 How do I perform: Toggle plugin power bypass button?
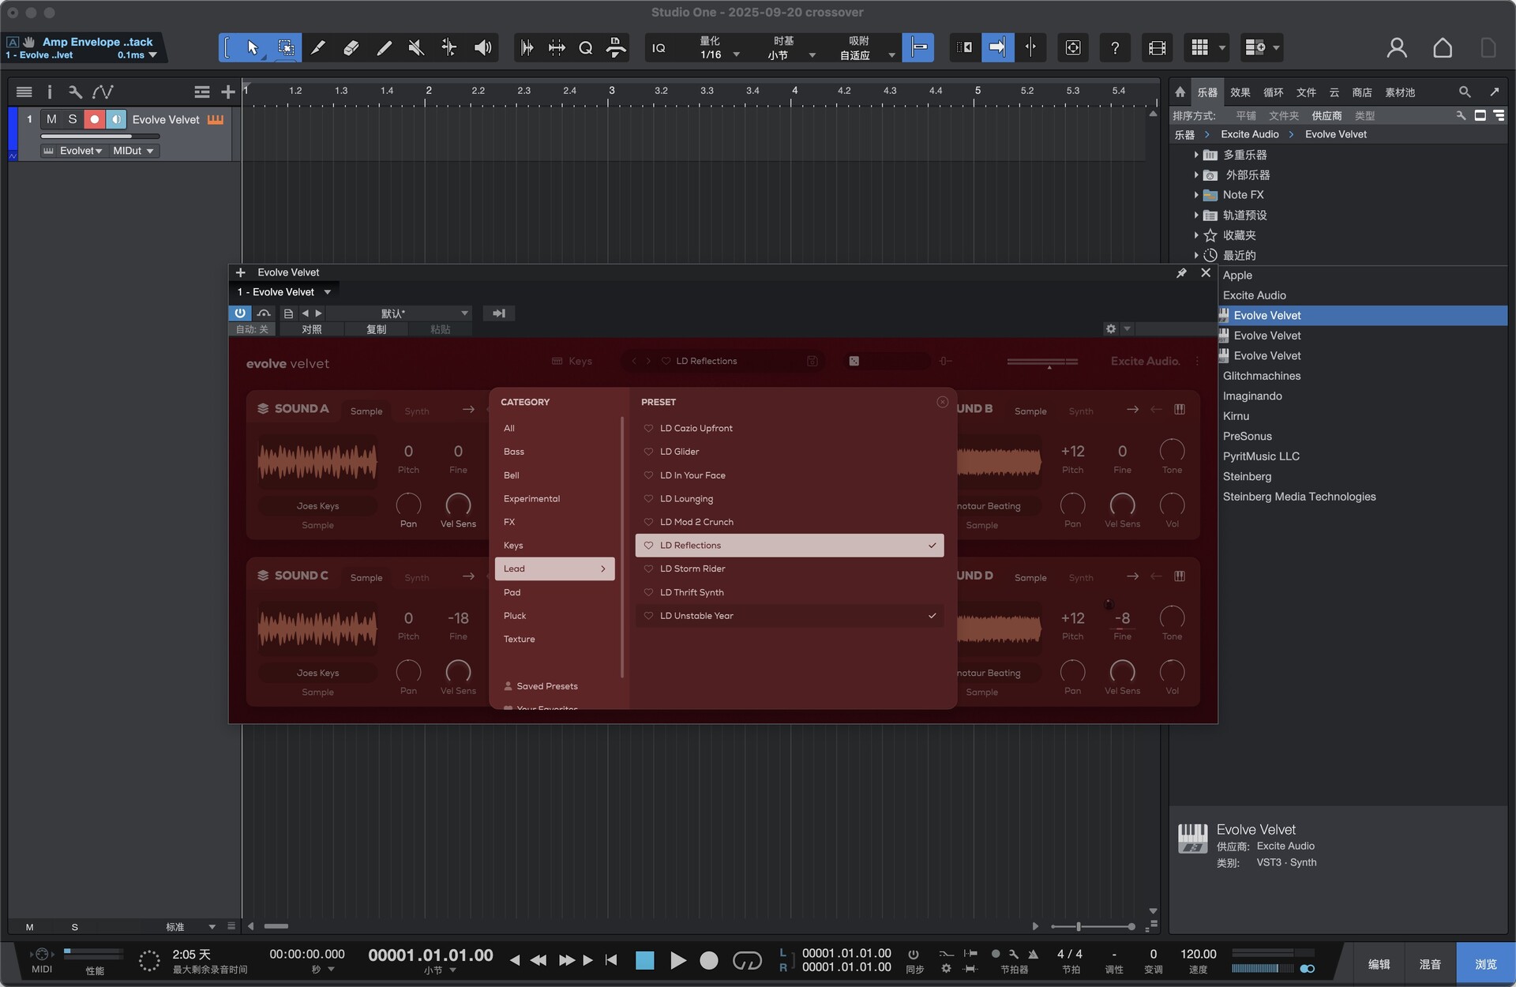tap(240, 313)
